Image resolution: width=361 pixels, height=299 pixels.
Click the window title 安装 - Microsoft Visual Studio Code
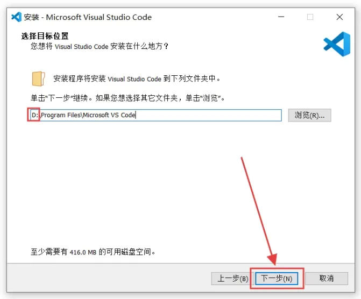[88, 17]
